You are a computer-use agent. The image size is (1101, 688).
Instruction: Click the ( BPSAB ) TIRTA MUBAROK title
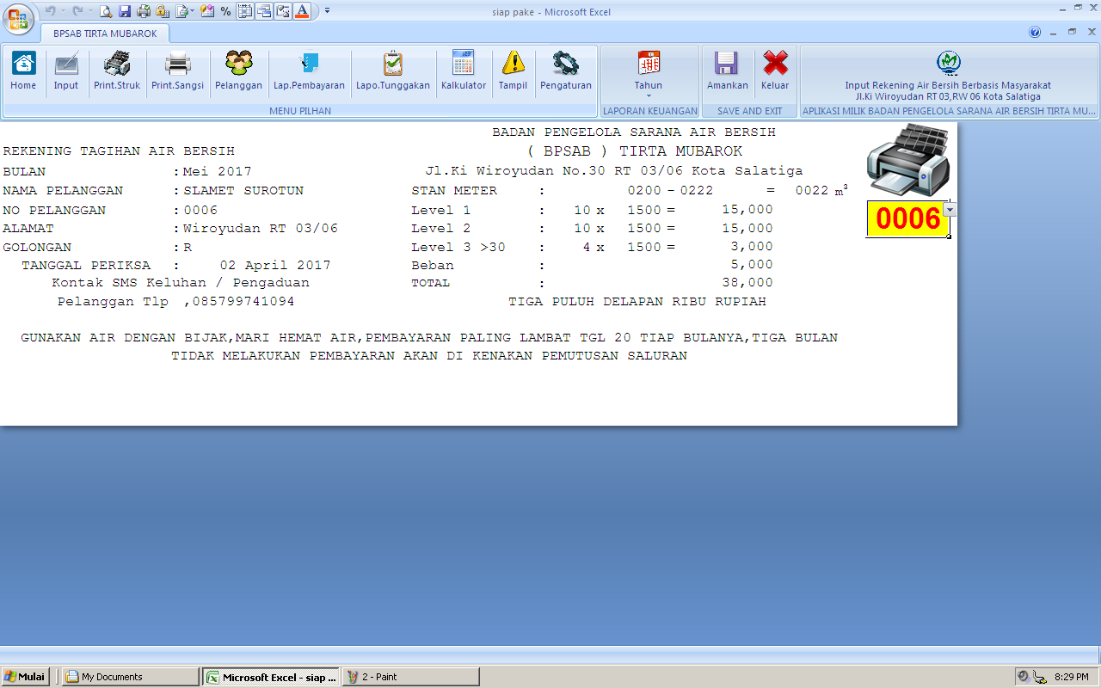pyautogui.click(x=635, y=150)
